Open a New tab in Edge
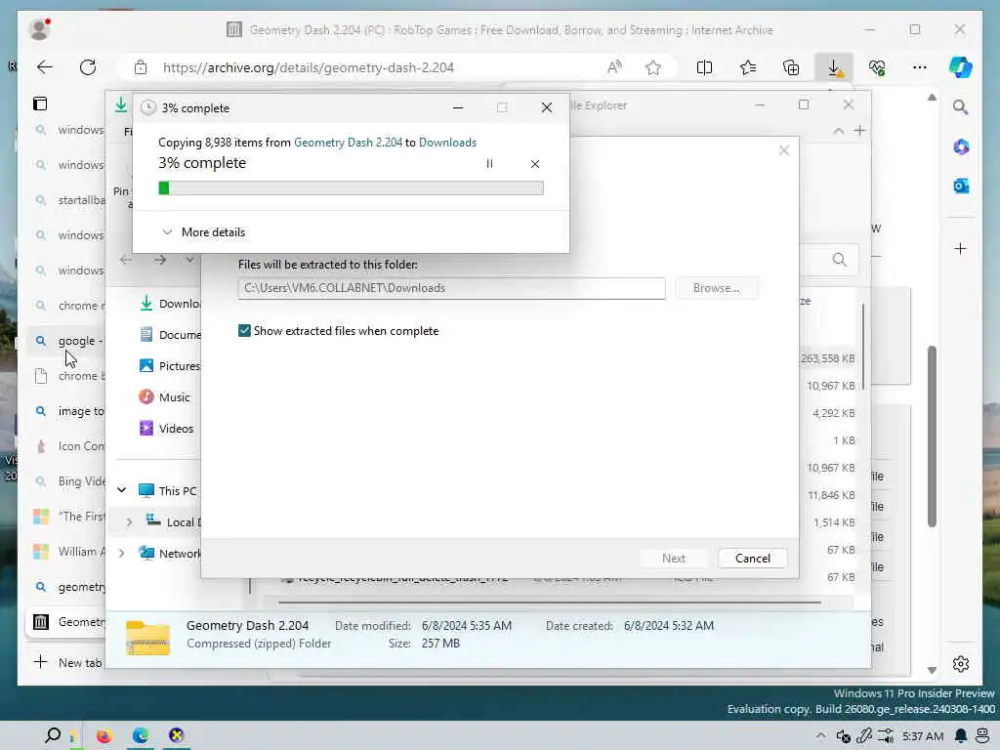 (x=66, y=663)
